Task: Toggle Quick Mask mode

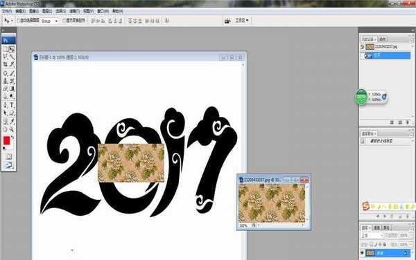Action: click(9, 156)
